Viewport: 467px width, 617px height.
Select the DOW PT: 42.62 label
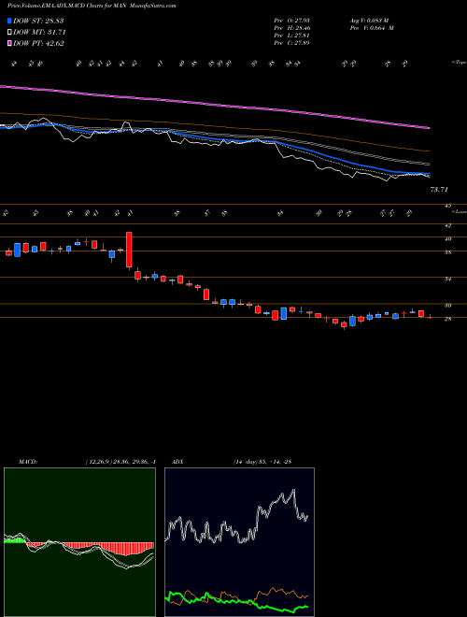pos(38,43)
